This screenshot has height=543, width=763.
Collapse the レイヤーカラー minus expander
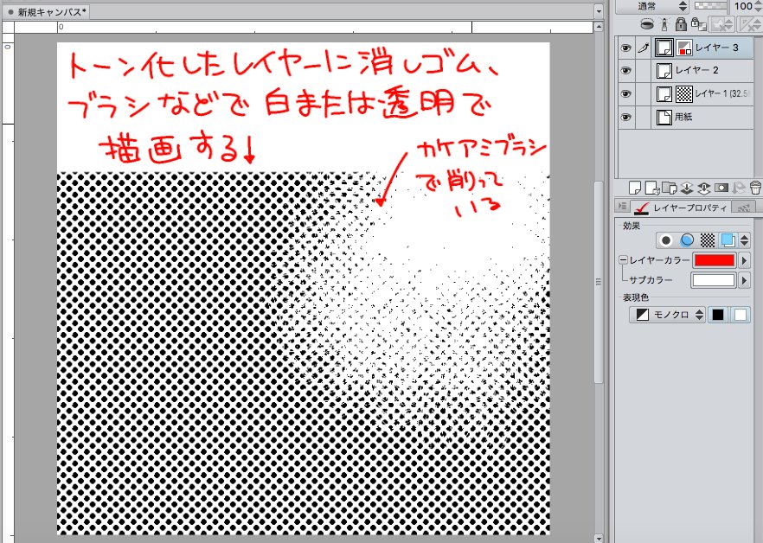click(623, 260)
